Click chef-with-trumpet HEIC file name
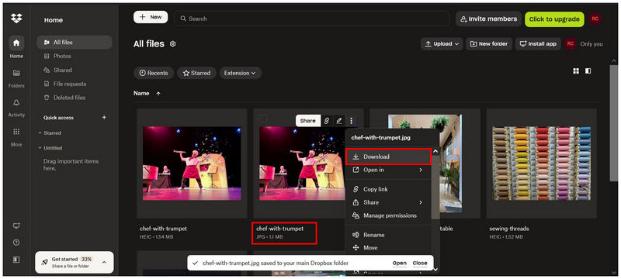Screen dimensions: 621x279 (x=163, y=229)
